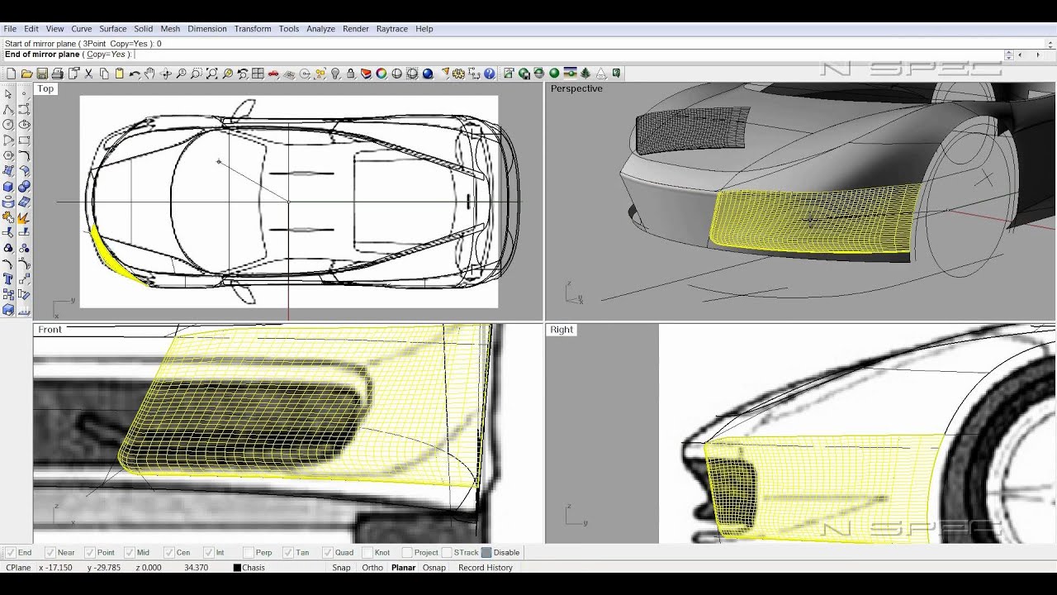Open the Transform menu

click(252, 29)
